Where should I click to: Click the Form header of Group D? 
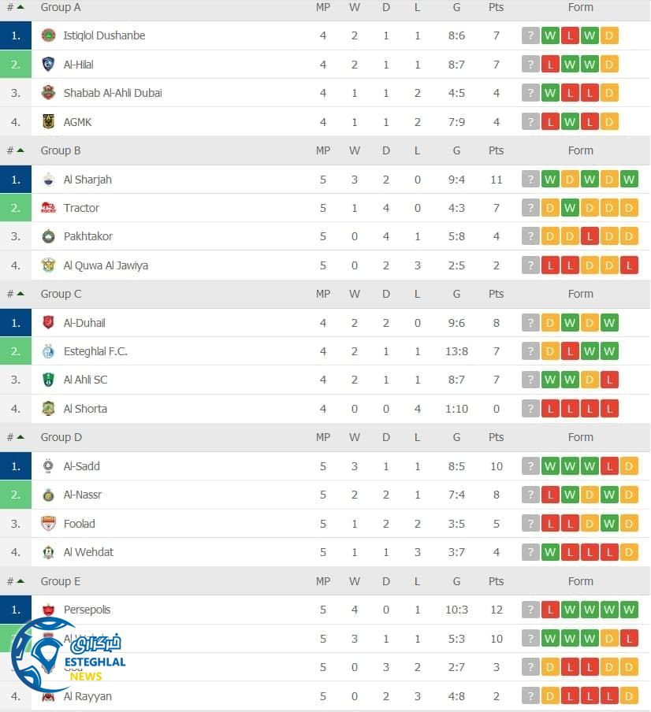click(580, 437)
